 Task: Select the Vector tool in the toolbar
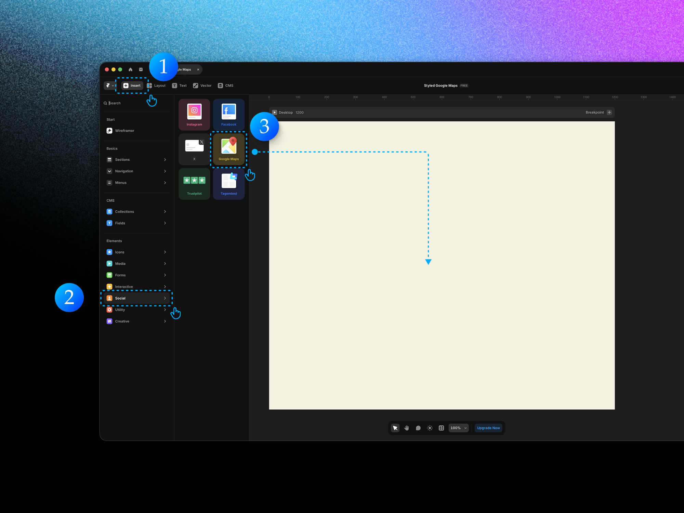pyautogui.click(x=202, y=85)
